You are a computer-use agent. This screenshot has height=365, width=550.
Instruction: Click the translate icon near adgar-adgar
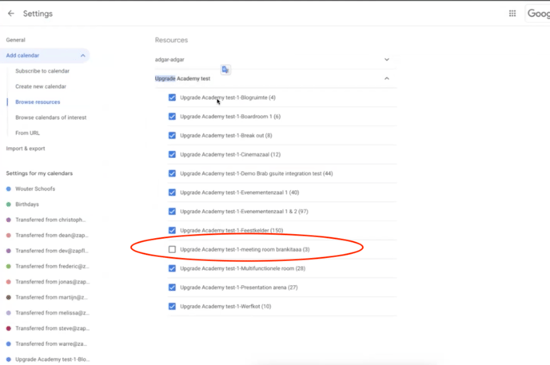[225, 69]
